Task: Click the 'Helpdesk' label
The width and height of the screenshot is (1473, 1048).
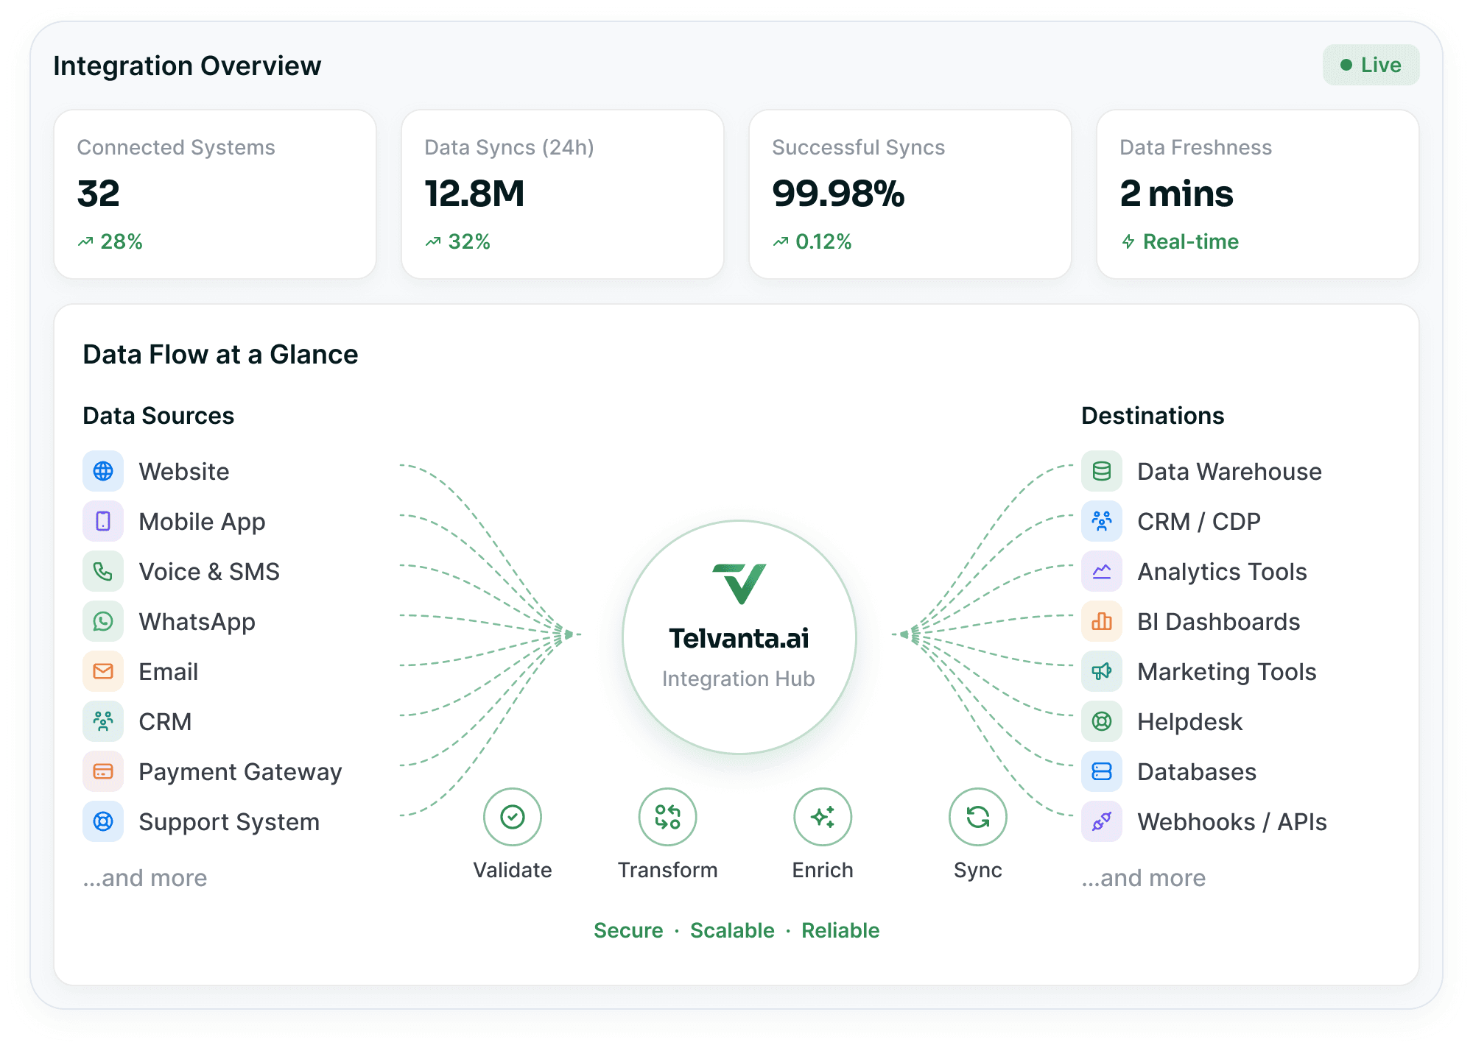Action: pos(1190,723)
